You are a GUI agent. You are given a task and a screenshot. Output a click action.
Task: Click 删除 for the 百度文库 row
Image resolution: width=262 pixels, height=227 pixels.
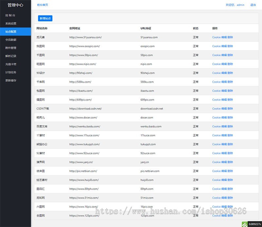point(230,126)
